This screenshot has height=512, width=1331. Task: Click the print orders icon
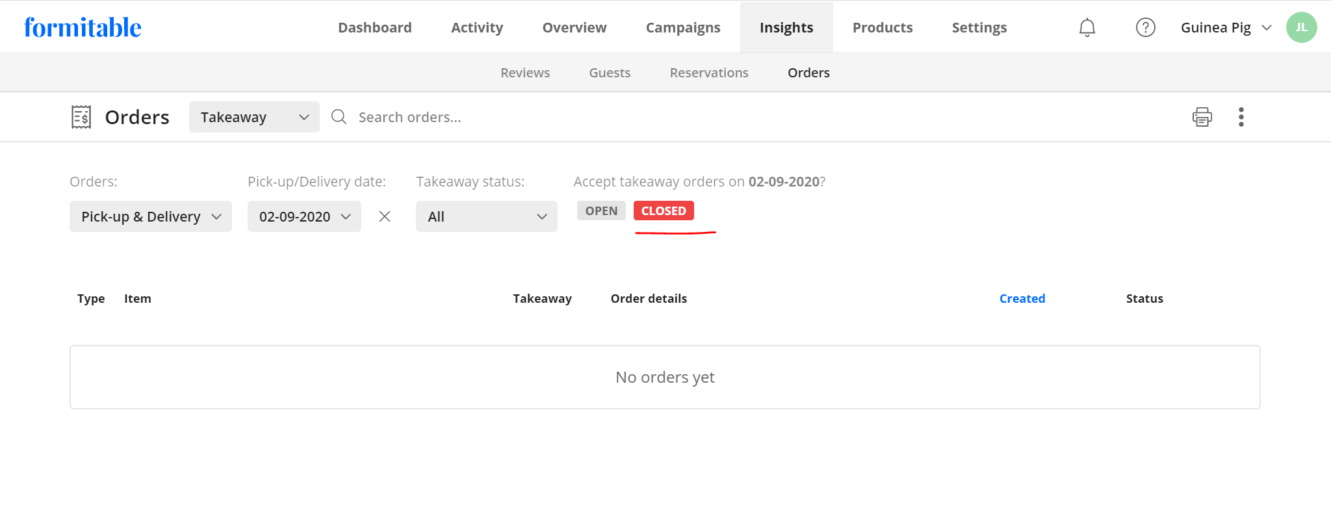pyautogui.click(x=1202, y=117)
